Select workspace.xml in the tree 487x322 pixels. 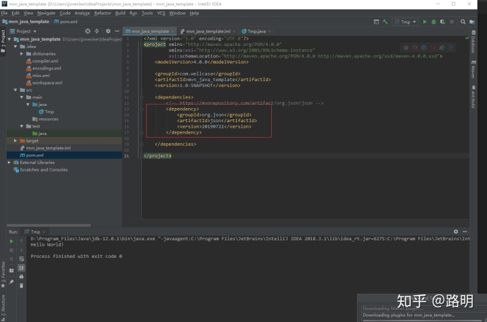(44, 83)
